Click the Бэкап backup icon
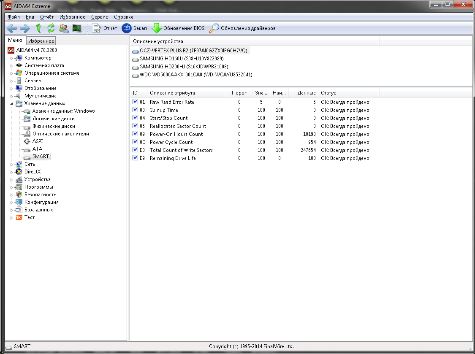 click(x=126, y=28)
